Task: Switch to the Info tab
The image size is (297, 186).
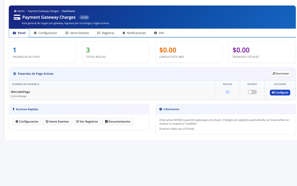Action: tap(159, 33)
